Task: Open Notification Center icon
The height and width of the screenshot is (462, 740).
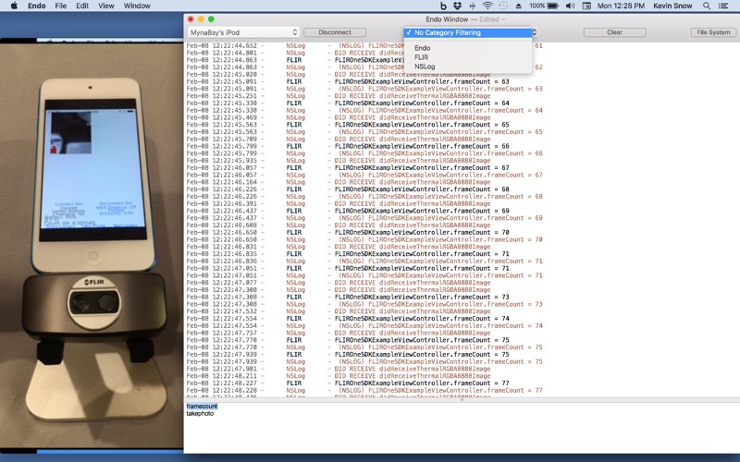Action: (723, 6)
